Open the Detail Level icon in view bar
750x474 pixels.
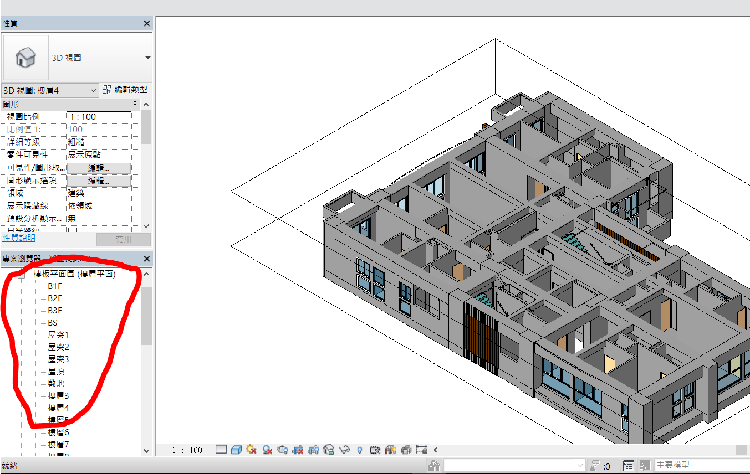tap(221, 450)
